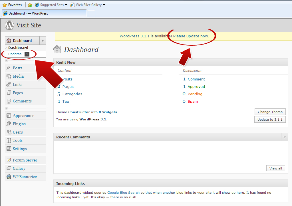Screen dimensions: 292x206
Task: Collapse the Recent Comments widget arrow
Action: 285,137
